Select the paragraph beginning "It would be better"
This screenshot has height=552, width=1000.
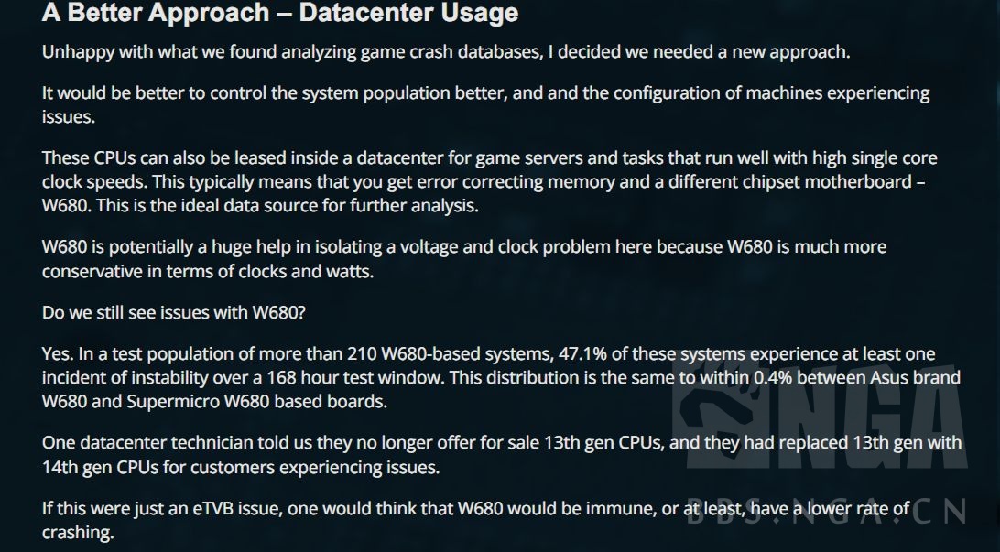(485, 104)
